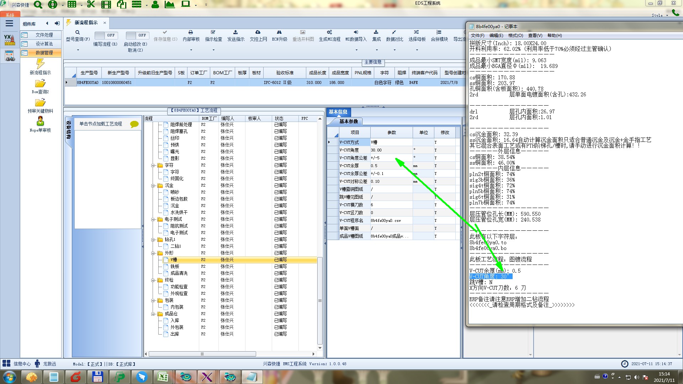Viewport: 683px width, 384px height.
Task: Open 格式(O) menu in Notepad
Action: tap(515, 36)
